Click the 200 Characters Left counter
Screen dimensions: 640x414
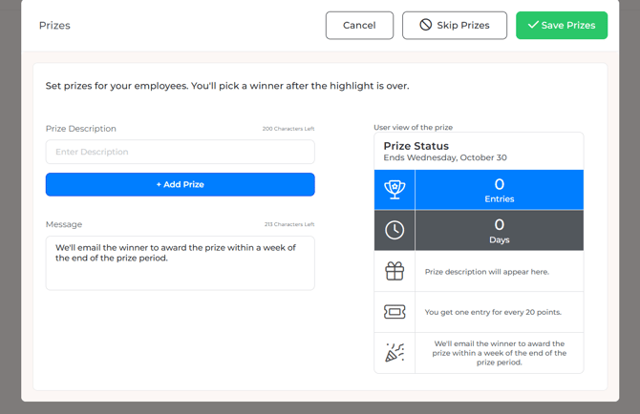[x=288, y=130]
